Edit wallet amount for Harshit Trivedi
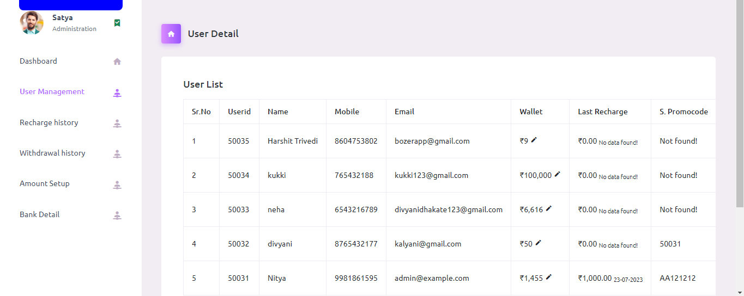This screenshot has height=296, width=744. point(534,140)
